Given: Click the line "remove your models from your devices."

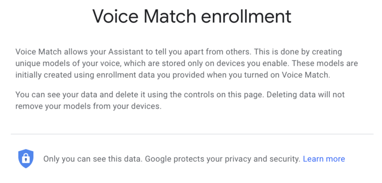Looking at the screenshot, I should coord(89,106).
